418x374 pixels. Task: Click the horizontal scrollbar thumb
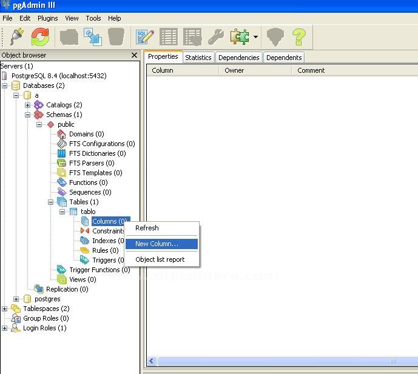pyautogui.click(x=288, y=361)
